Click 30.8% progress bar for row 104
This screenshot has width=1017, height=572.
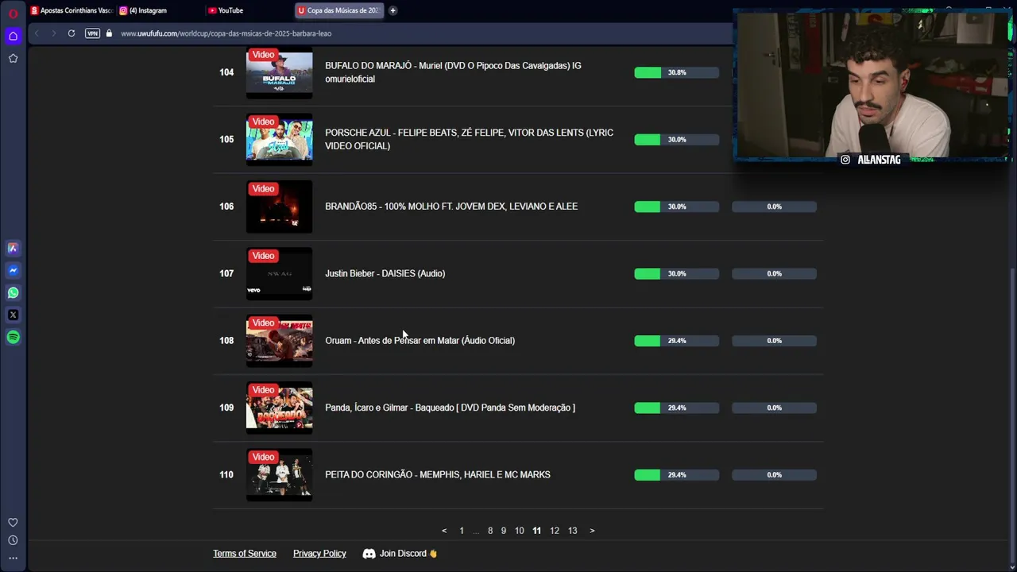coord(676,72)
